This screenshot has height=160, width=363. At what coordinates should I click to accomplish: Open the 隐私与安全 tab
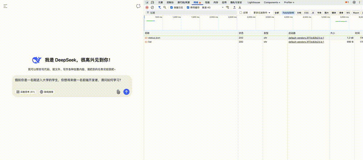[236, 2]
